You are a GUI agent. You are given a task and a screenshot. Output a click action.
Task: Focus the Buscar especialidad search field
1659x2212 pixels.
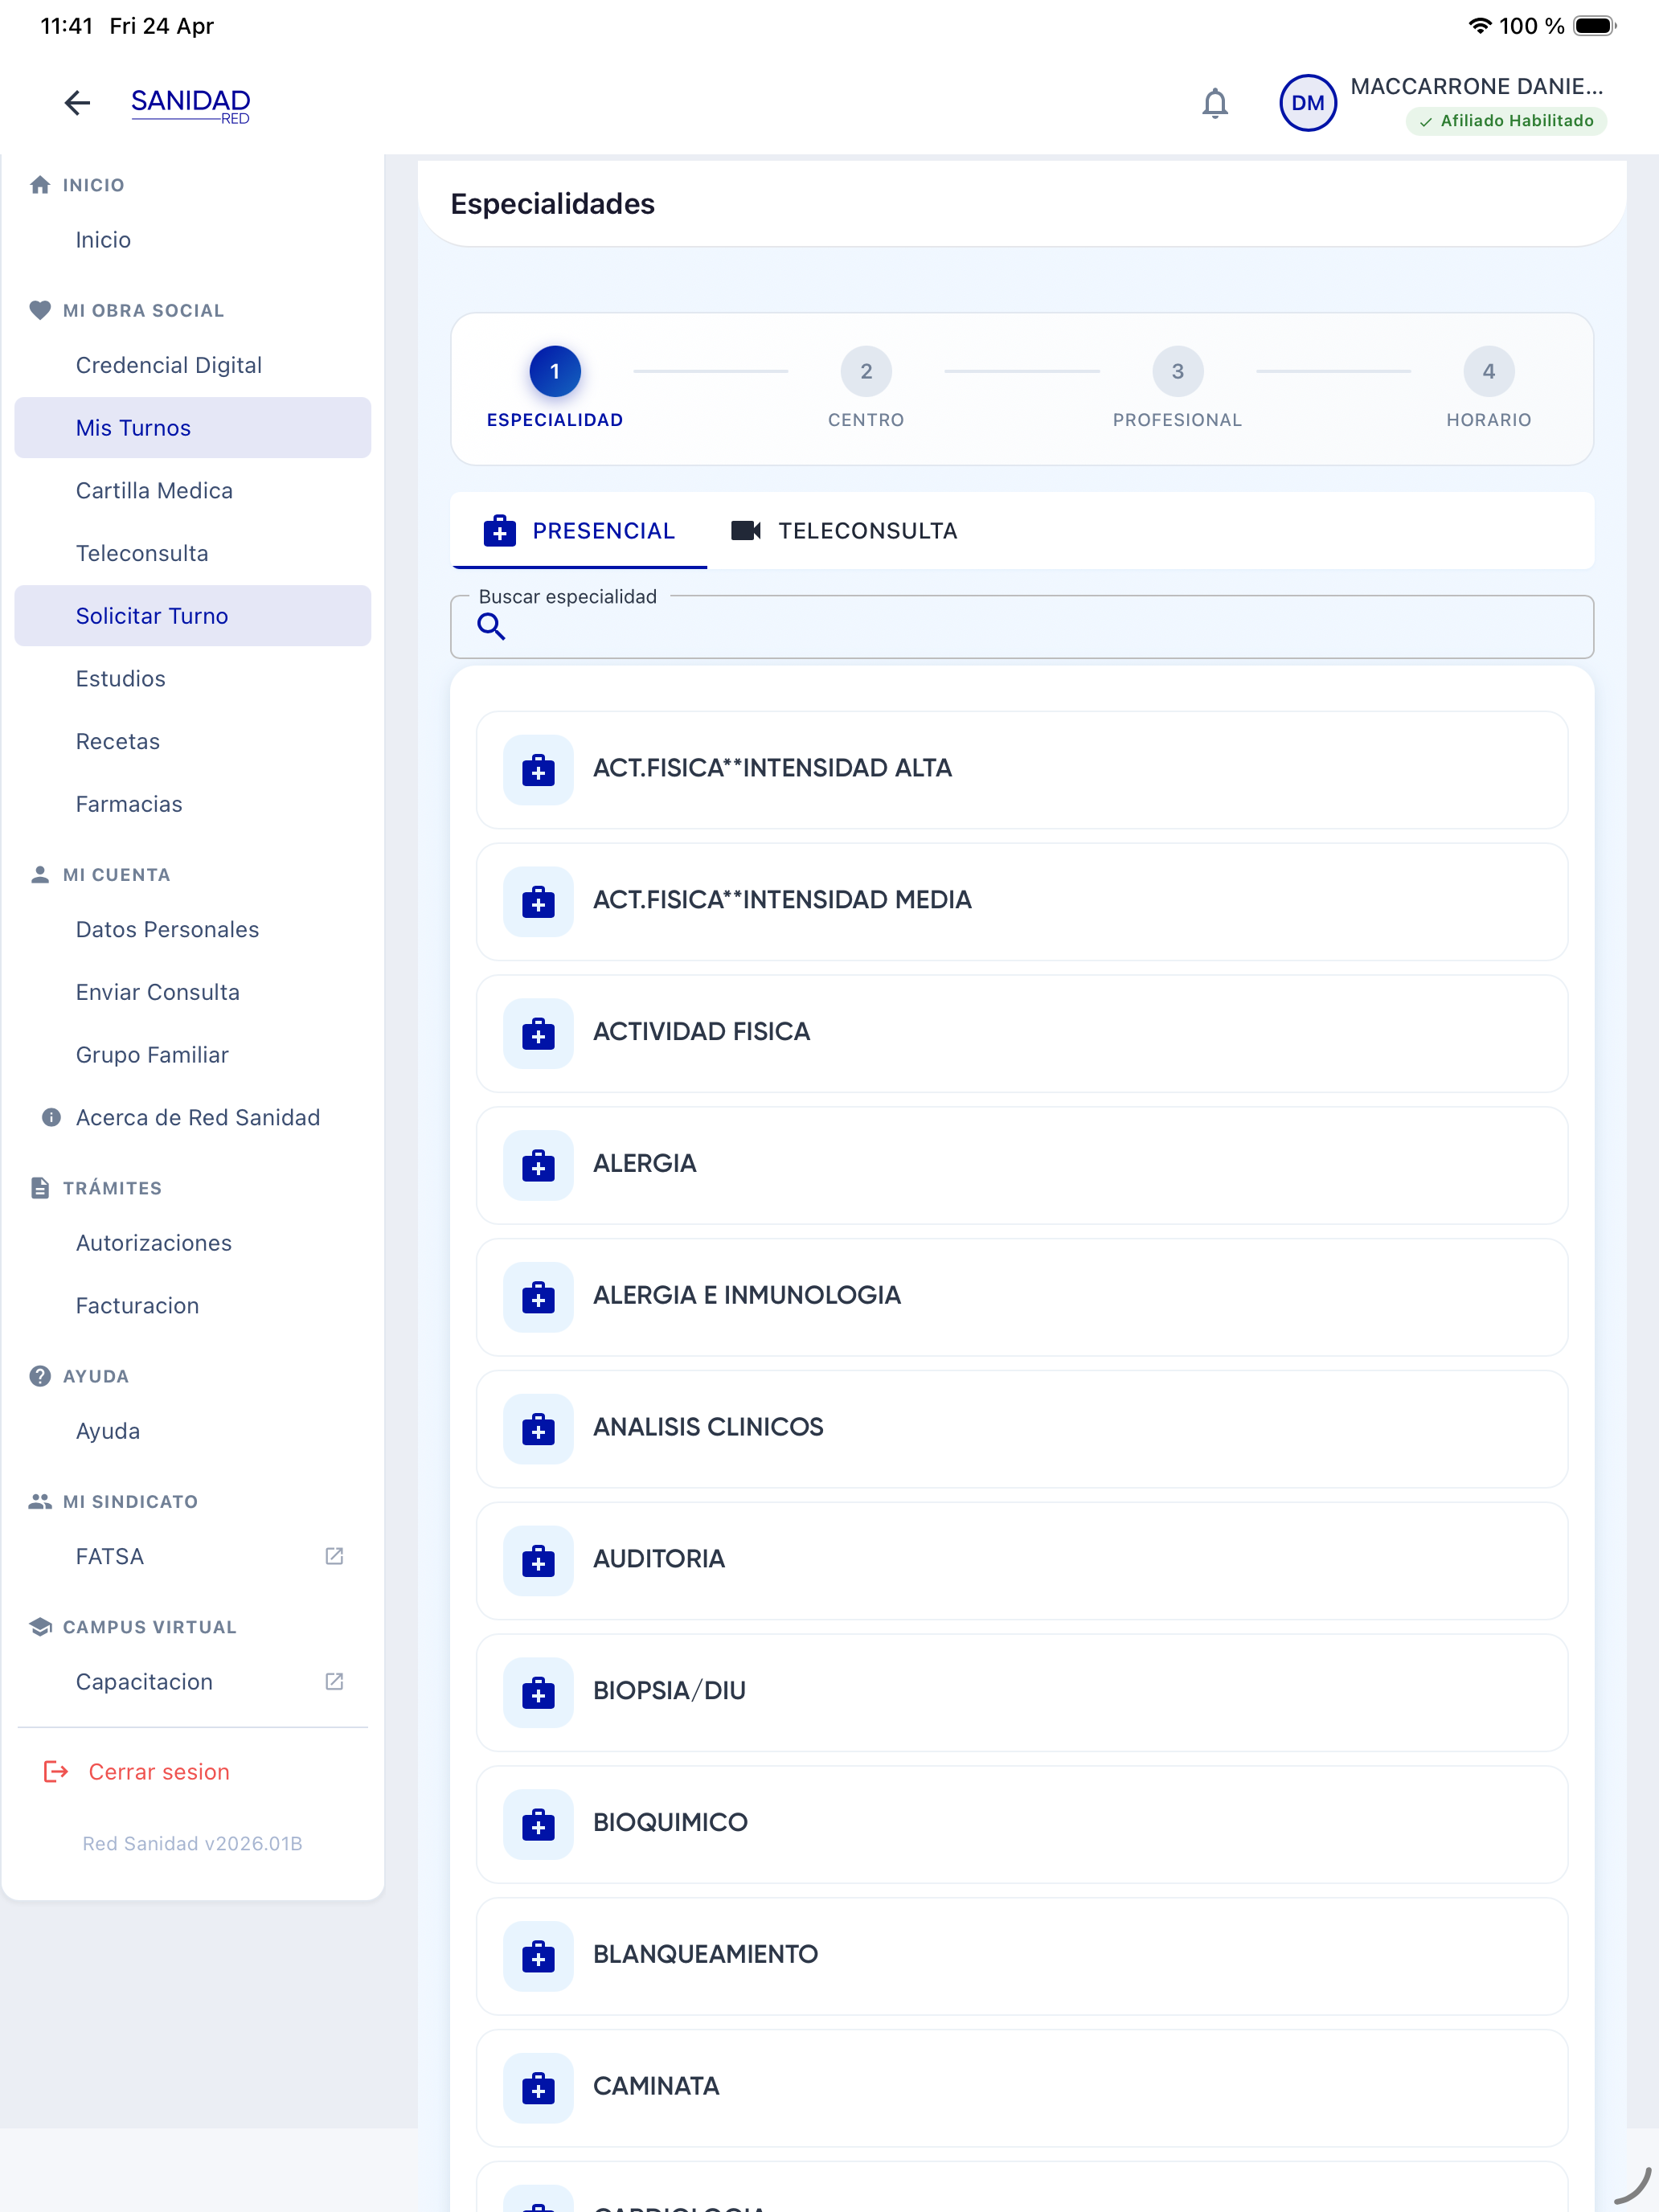[x=1021, y=627]
